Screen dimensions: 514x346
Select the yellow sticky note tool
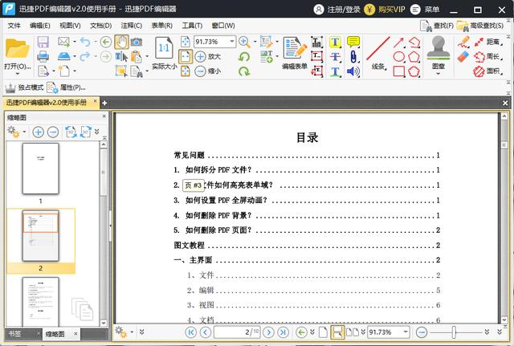353,42
